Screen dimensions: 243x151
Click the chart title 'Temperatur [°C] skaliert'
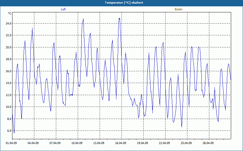tap(124, 3)
